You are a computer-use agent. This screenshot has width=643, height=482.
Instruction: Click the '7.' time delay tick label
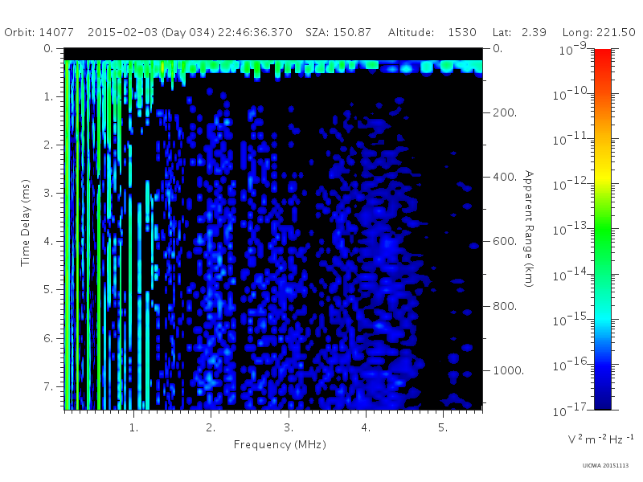(48, 386)
